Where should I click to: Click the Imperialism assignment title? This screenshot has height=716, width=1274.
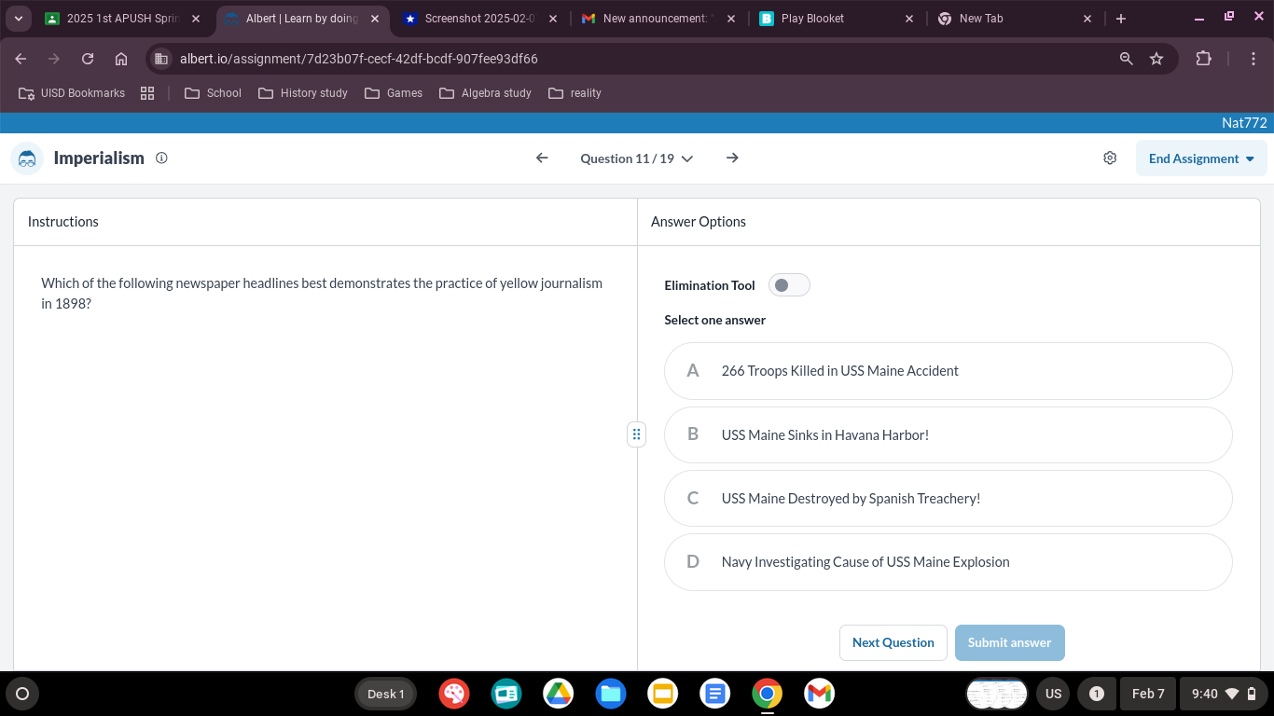coord(99,158)
